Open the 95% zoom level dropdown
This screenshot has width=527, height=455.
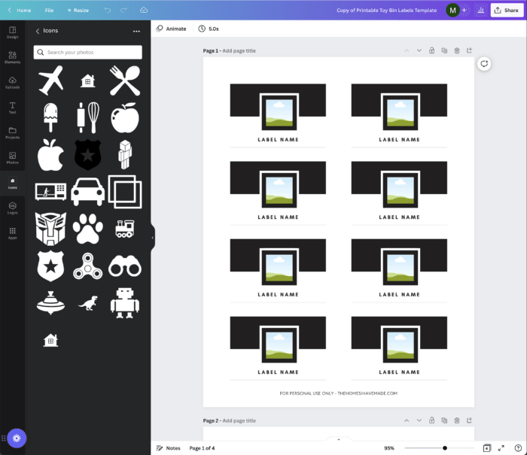[x=390, y=447]
